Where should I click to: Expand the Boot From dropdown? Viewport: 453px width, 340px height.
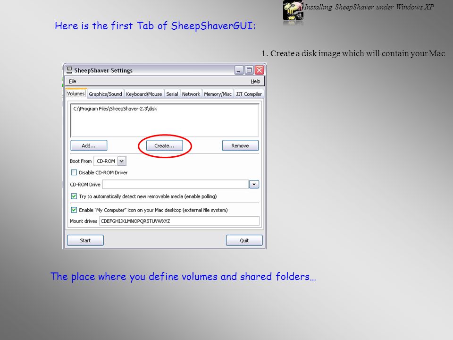(122, 161)
